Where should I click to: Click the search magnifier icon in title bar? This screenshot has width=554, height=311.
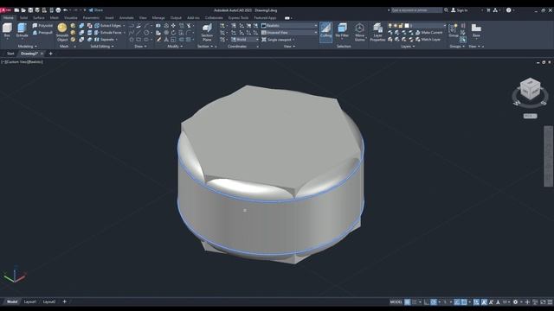click(x=447, y=10)
